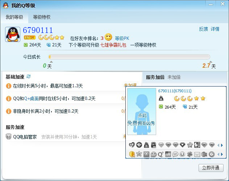229x181 pixels.
Task: Switch to 等级特权 tab
Action: (x=42, y=17)
